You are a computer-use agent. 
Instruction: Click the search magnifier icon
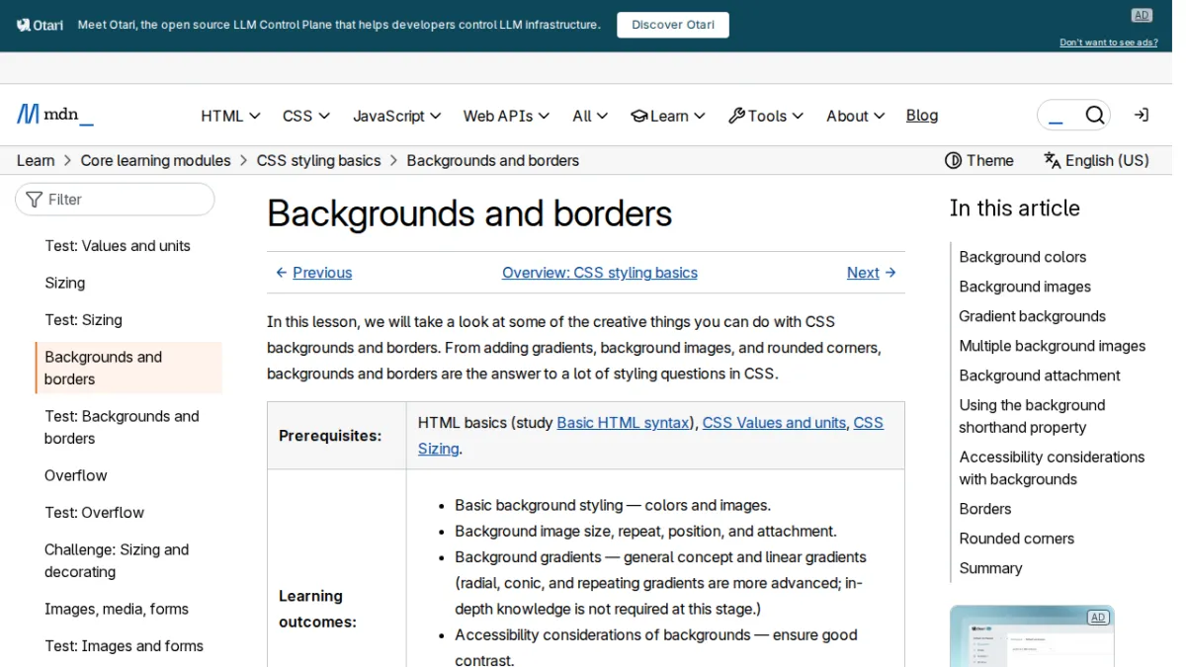click(1095, 116)
